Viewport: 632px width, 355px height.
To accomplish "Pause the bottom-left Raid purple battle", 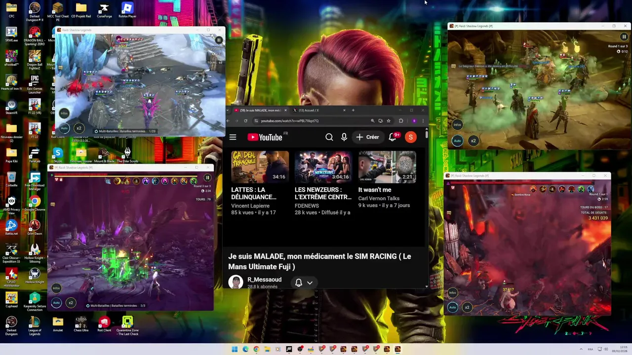I will tap(207, 177).
